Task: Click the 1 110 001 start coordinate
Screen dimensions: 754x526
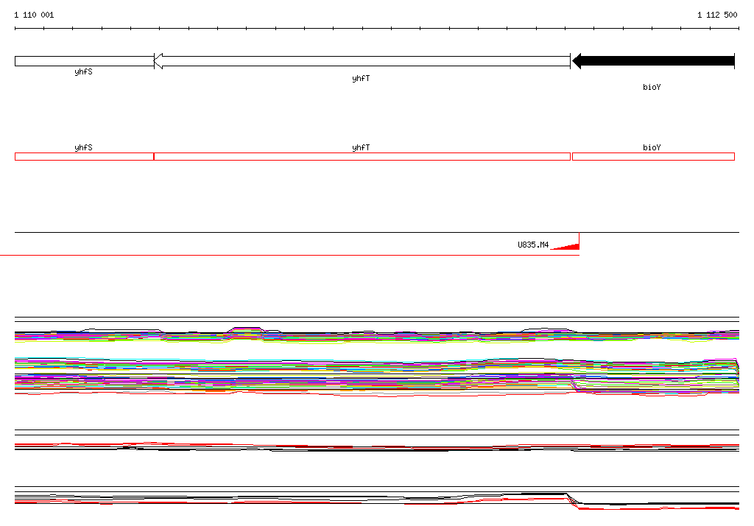Action: [x=34, y=15]
